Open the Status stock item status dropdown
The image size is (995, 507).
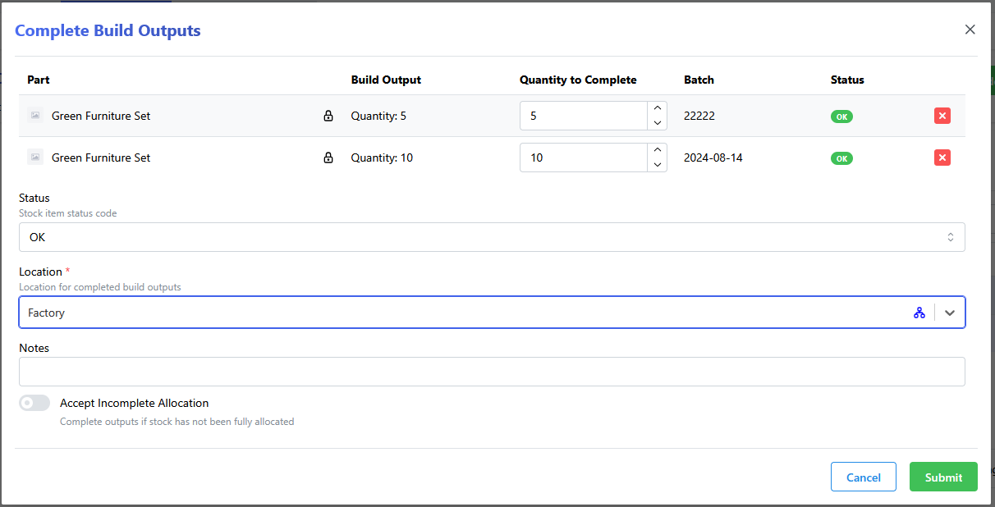point(493,237)
